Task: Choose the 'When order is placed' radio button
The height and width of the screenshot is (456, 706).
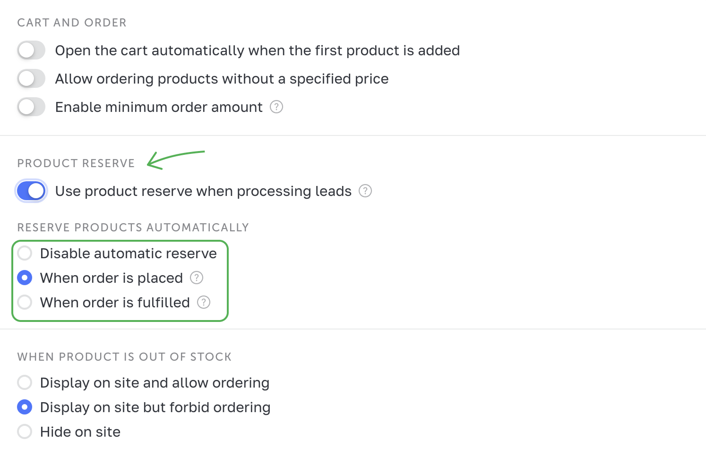Action: 25,278
